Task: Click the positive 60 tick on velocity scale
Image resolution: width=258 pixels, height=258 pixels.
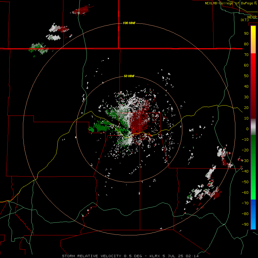Action: pyautogui.click(x=246, y=65)
